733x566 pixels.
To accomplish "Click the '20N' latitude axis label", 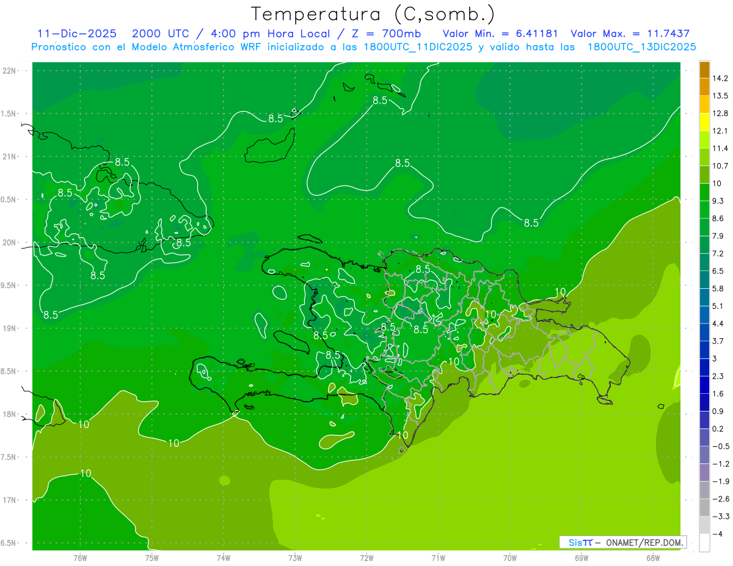I will point(9,242).
